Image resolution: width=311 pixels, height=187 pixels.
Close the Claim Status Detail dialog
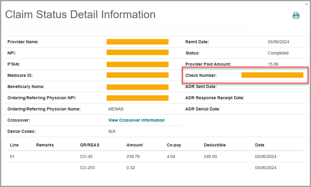306,4
